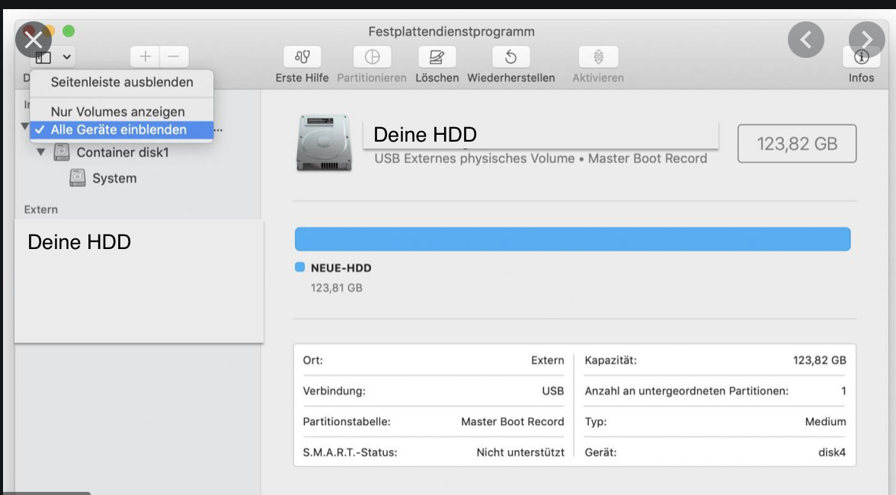Collapse the Container disk1 disclosure triangle

(40, 152)
